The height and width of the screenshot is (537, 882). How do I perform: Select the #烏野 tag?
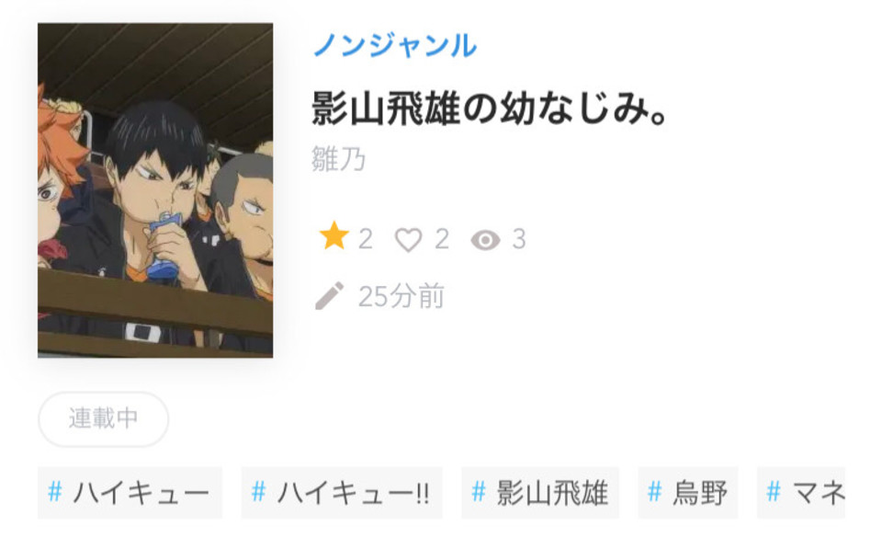(688, 493)
